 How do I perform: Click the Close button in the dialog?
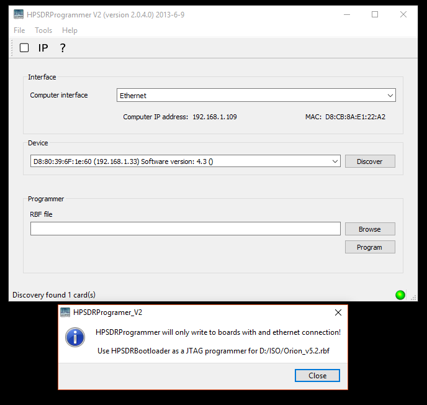point(317,376)
